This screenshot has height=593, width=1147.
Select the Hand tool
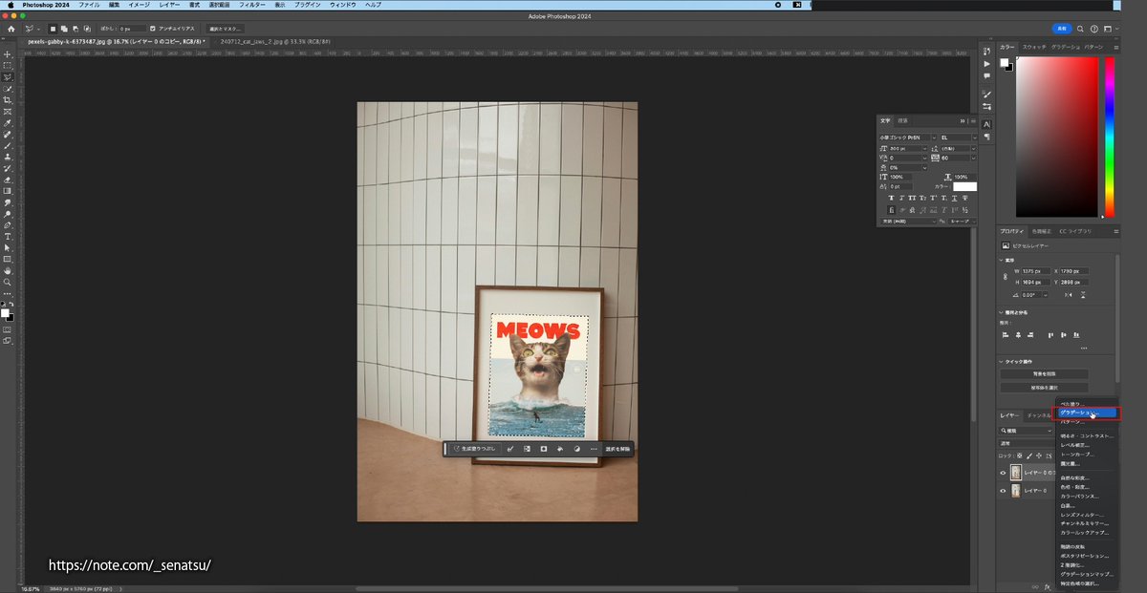8,271
